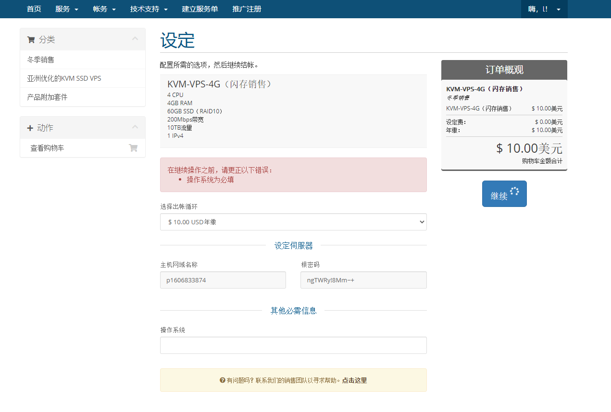Open the 技术支持 menu
611x412 pixels.
pyautogui.click(x=149, y=9)
